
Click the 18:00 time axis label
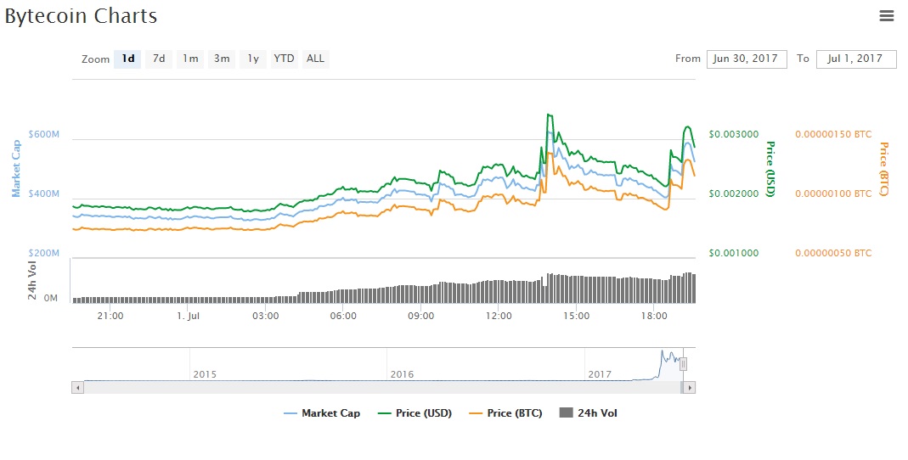[x=654, y=316]
